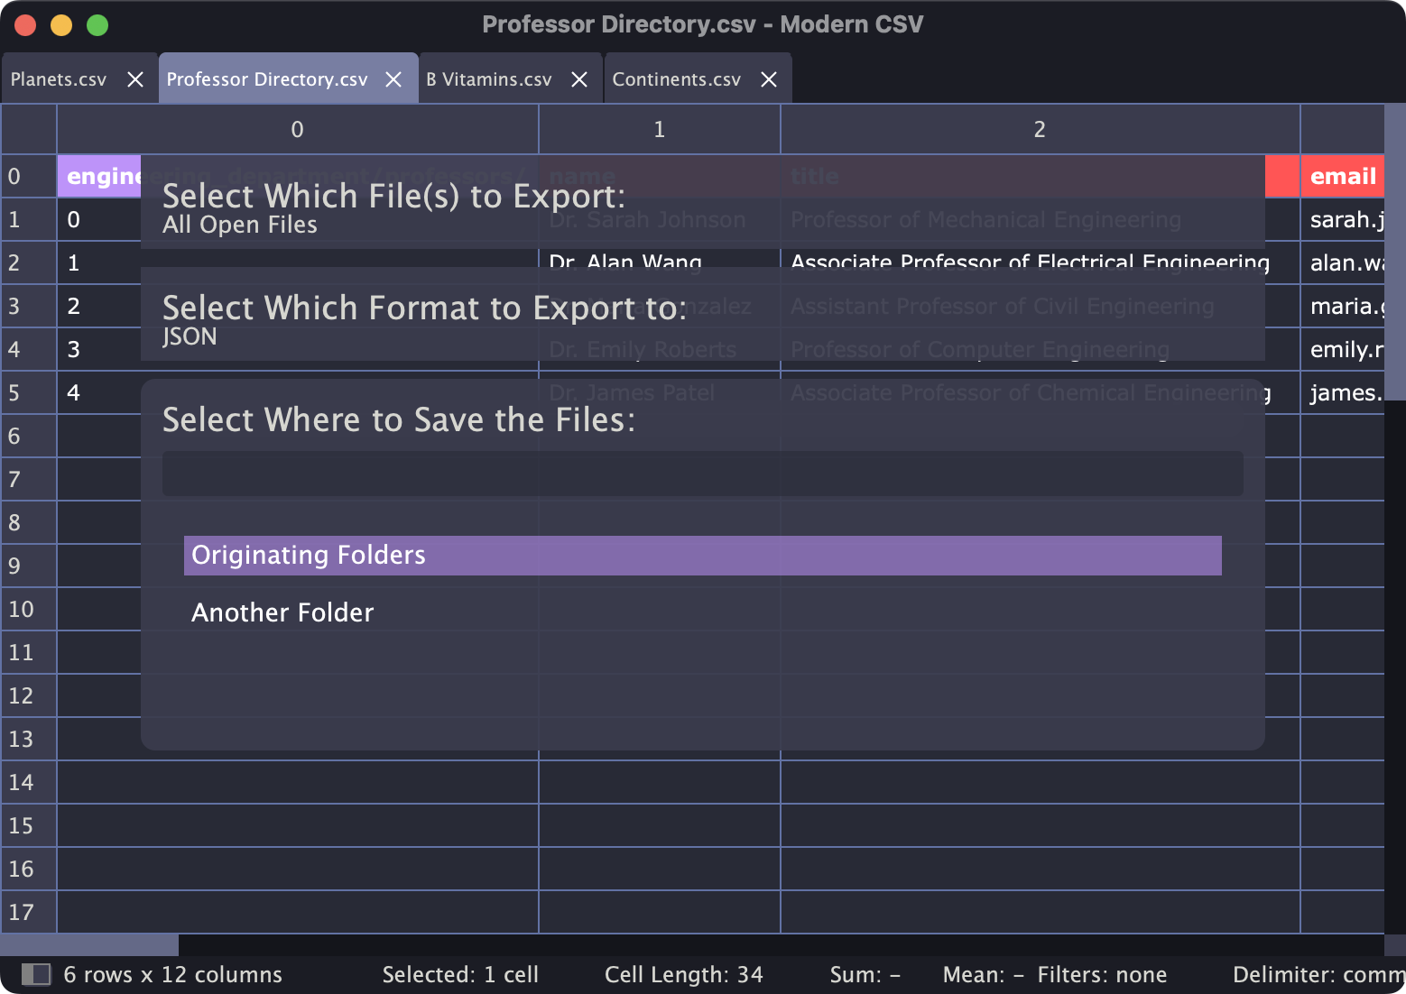This screenshot has height=994, width=1406.
Task: Switch to the B Vitamins.csv tab
Action: tap(488, 78)
